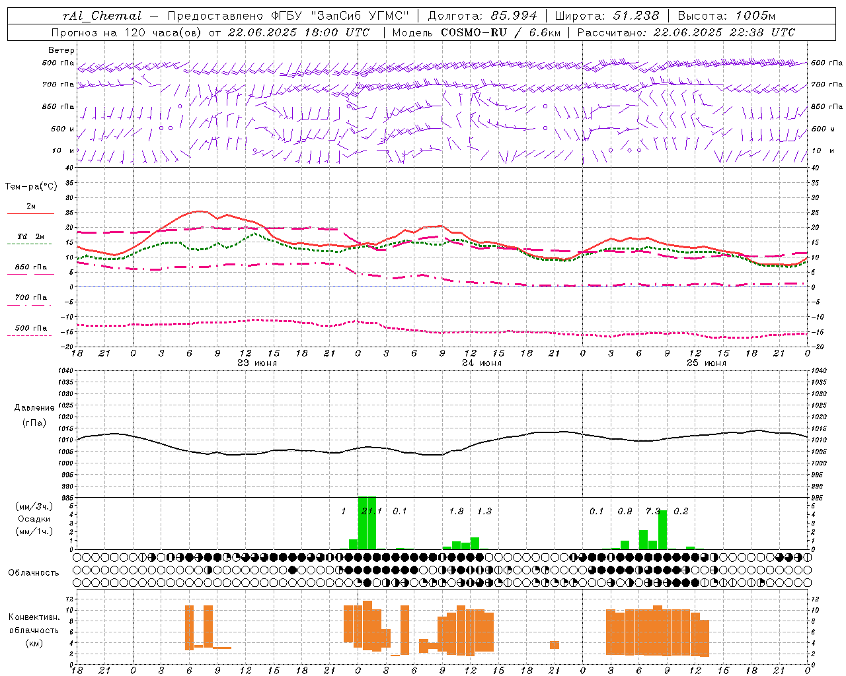Click the 0.9 precipitation total value
The width and height of the screenshot is (846, 676).
(625, 511)
